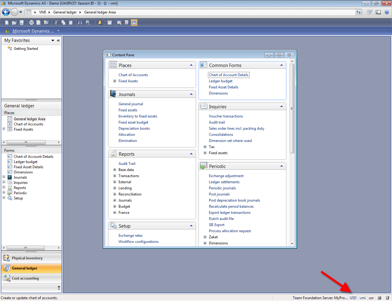Open the Microsoft Dynamics menu

pos(33,31)
